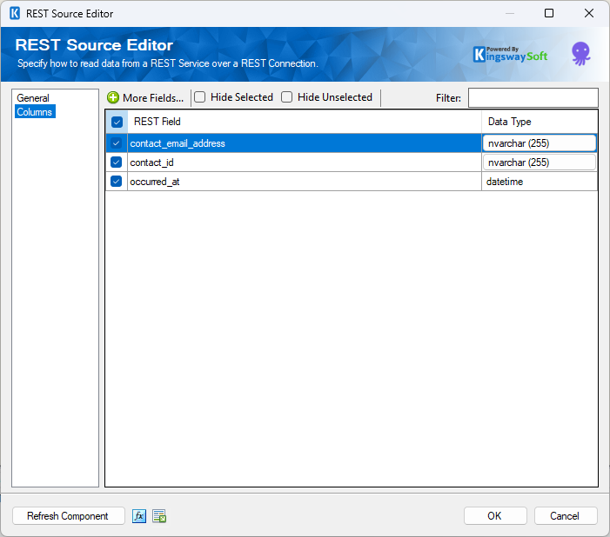Uncheck the contact_email_address row checkbox
610x537 pixels.
coord(117,143)
